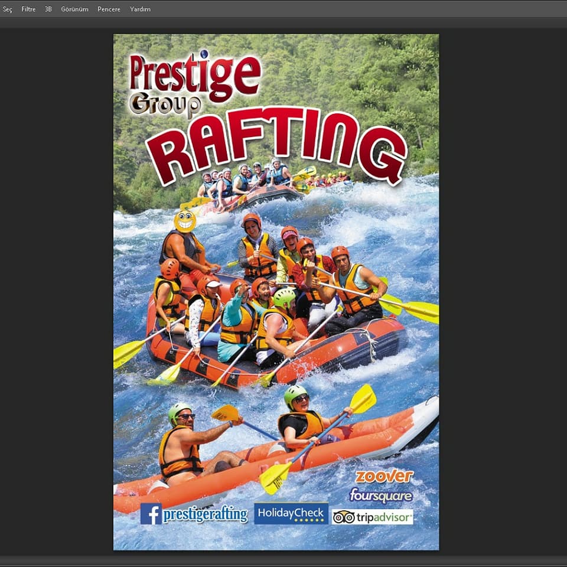This screenshot has height=567, width=567.
Task: Click the yellow smiley emoji on the poster
Action: 185,221
